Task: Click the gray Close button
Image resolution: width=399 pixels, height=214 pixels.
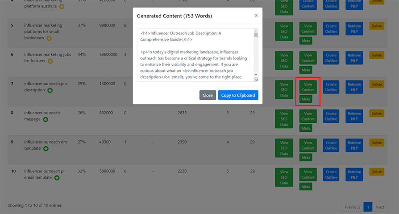Action: point(208,95)
